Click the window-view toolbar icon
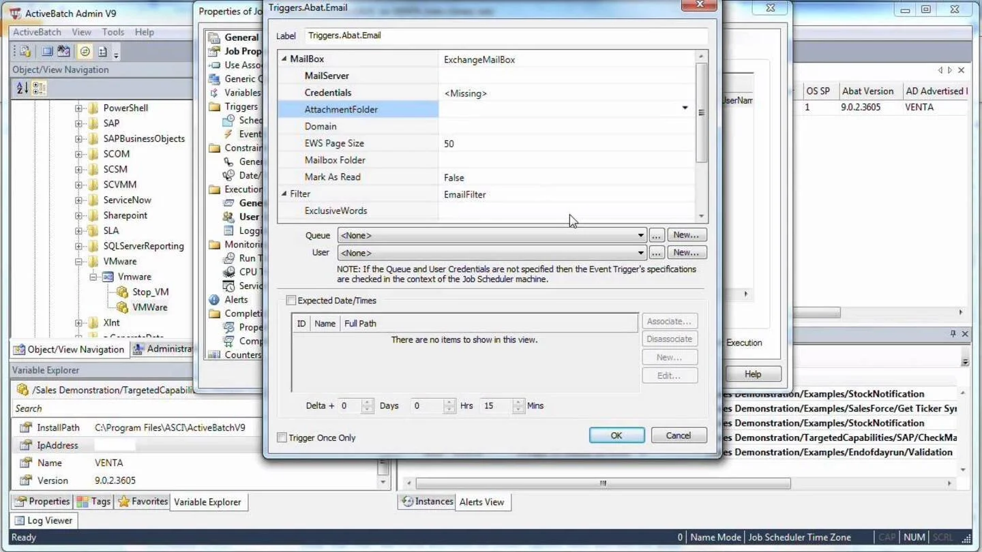This screenshot has height=552, width=982. 47,51
